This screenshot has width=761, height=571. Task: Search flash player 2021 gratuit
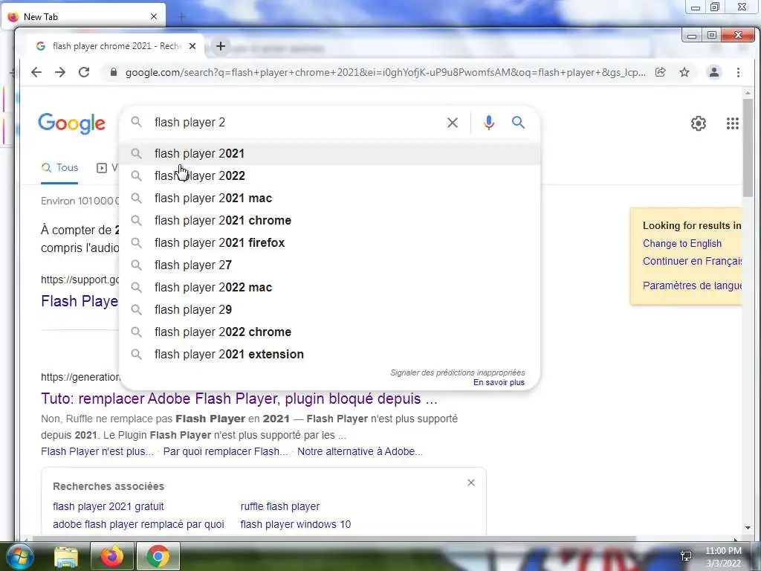tap(109, 506)
